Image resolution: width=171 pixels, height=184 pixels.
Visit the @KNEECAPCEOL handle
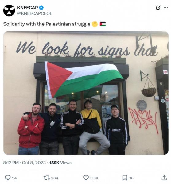point(34,13)
